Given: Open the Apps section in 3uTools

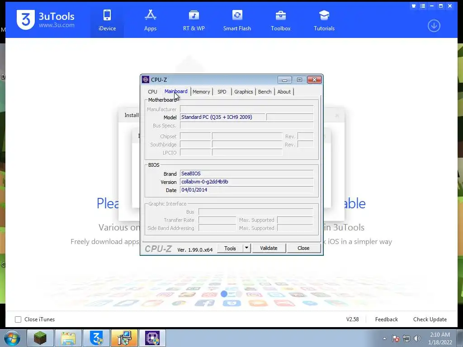Looking at the screenshot, I should pos(150,20).
